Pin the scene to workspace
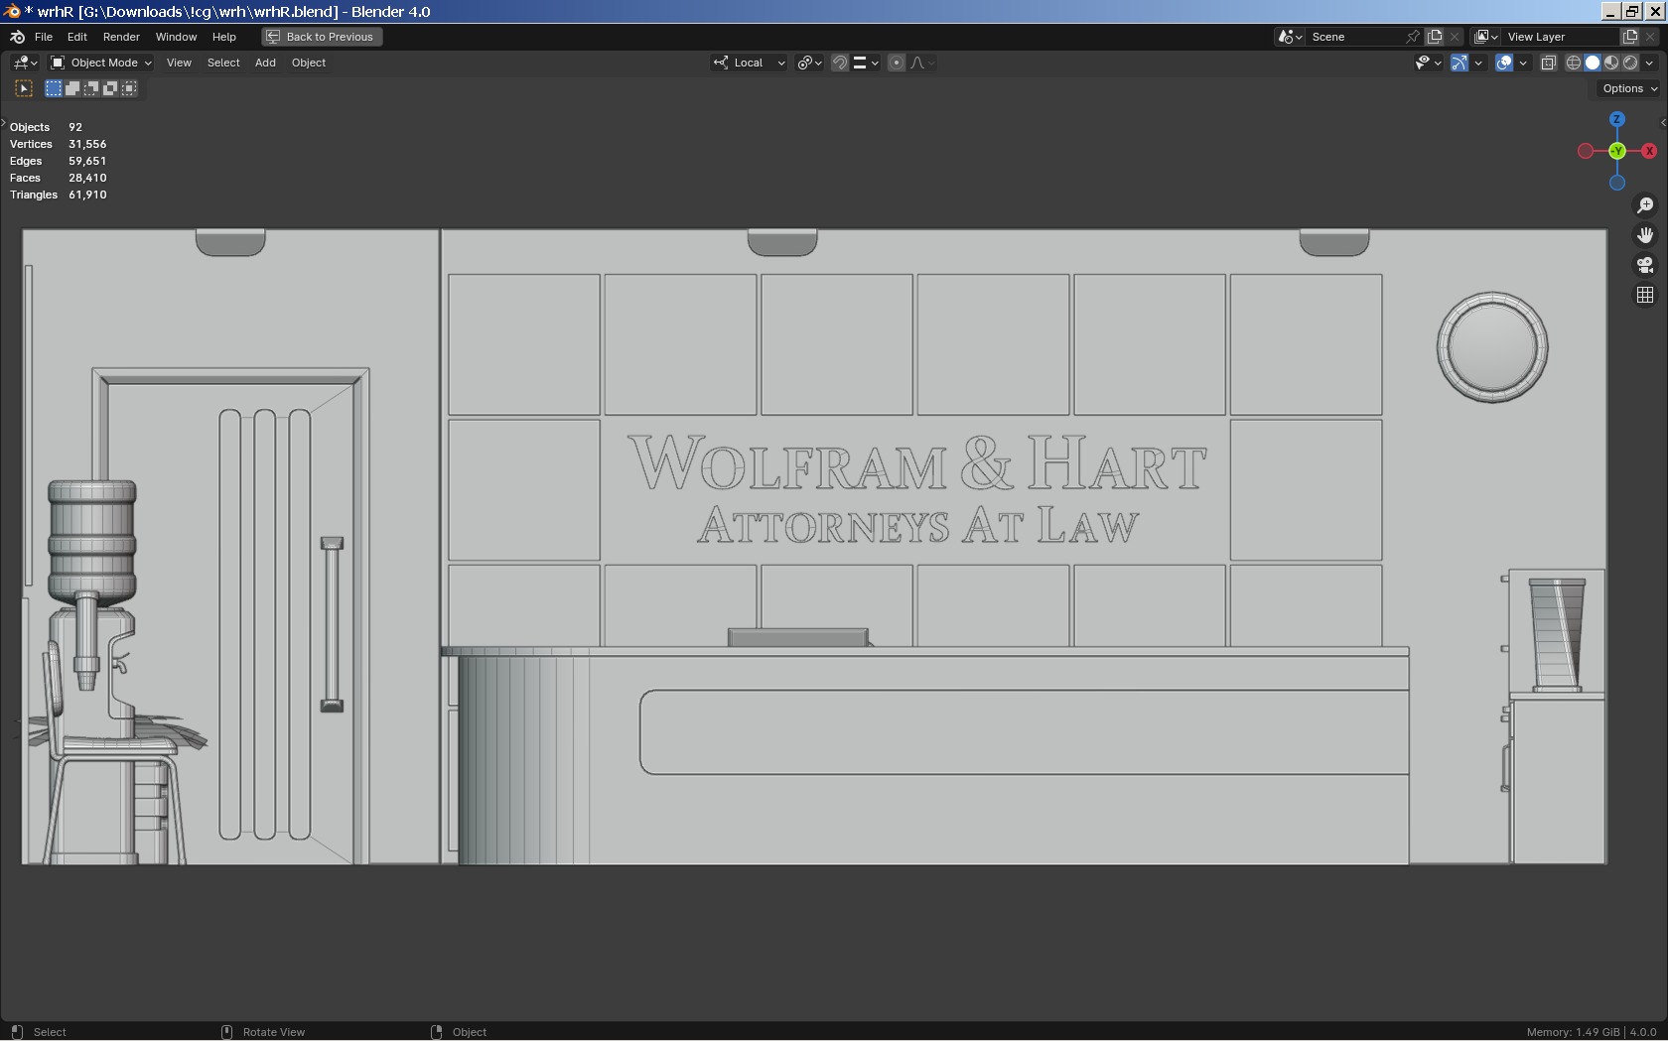Screen dimensions: 1668x1042 [x=1413, y=37]
